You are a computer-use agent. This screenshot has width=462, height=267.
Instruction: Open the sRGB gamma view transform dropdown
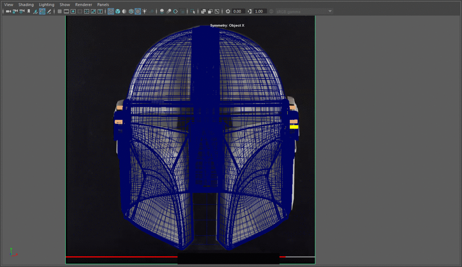[304, 12]
